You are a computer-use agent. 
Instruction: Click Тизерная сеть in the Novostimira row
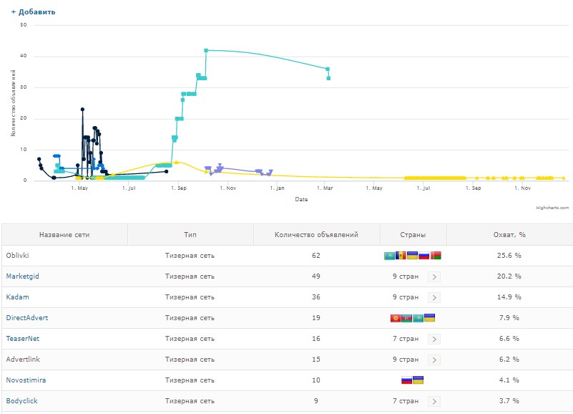pos(190,380)
